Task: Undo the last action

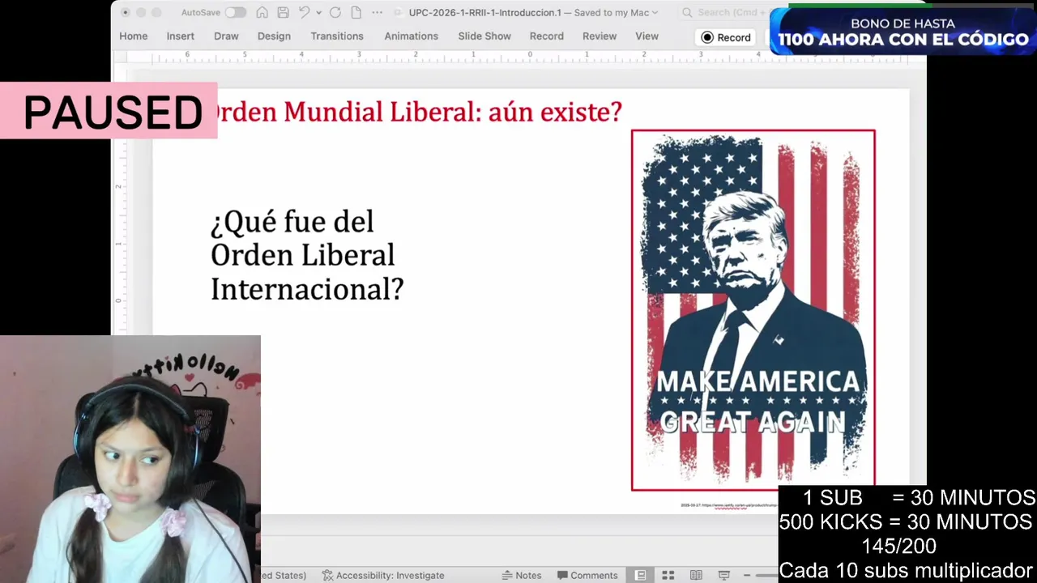Action: coord(305,12)
